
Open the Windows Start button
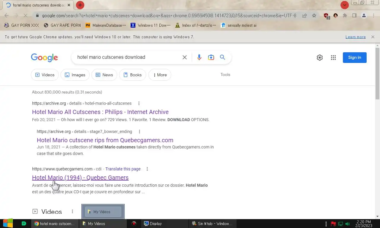point(8,223)
